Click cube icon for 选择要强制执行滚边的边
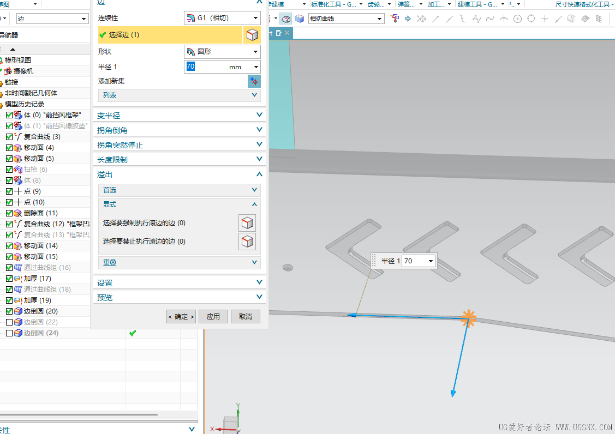This screenshot has width=615, height=434. click(247, 223)
